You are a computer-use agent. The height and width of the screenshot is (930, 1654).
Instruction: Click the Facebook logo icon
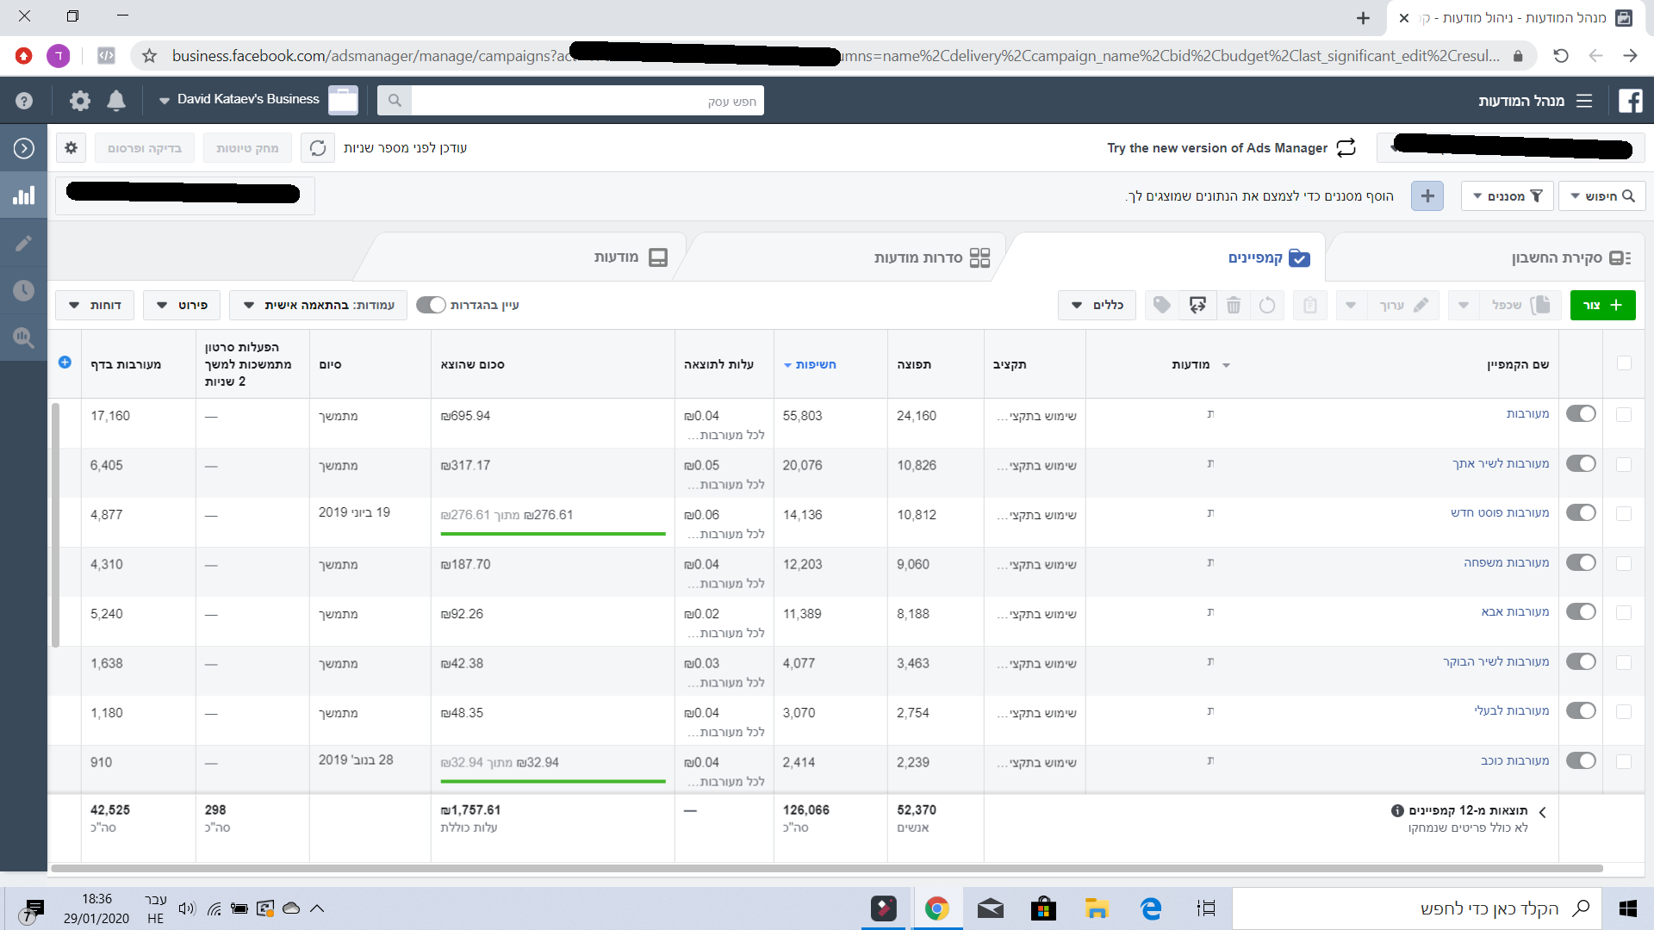[x=1630, y=101]
